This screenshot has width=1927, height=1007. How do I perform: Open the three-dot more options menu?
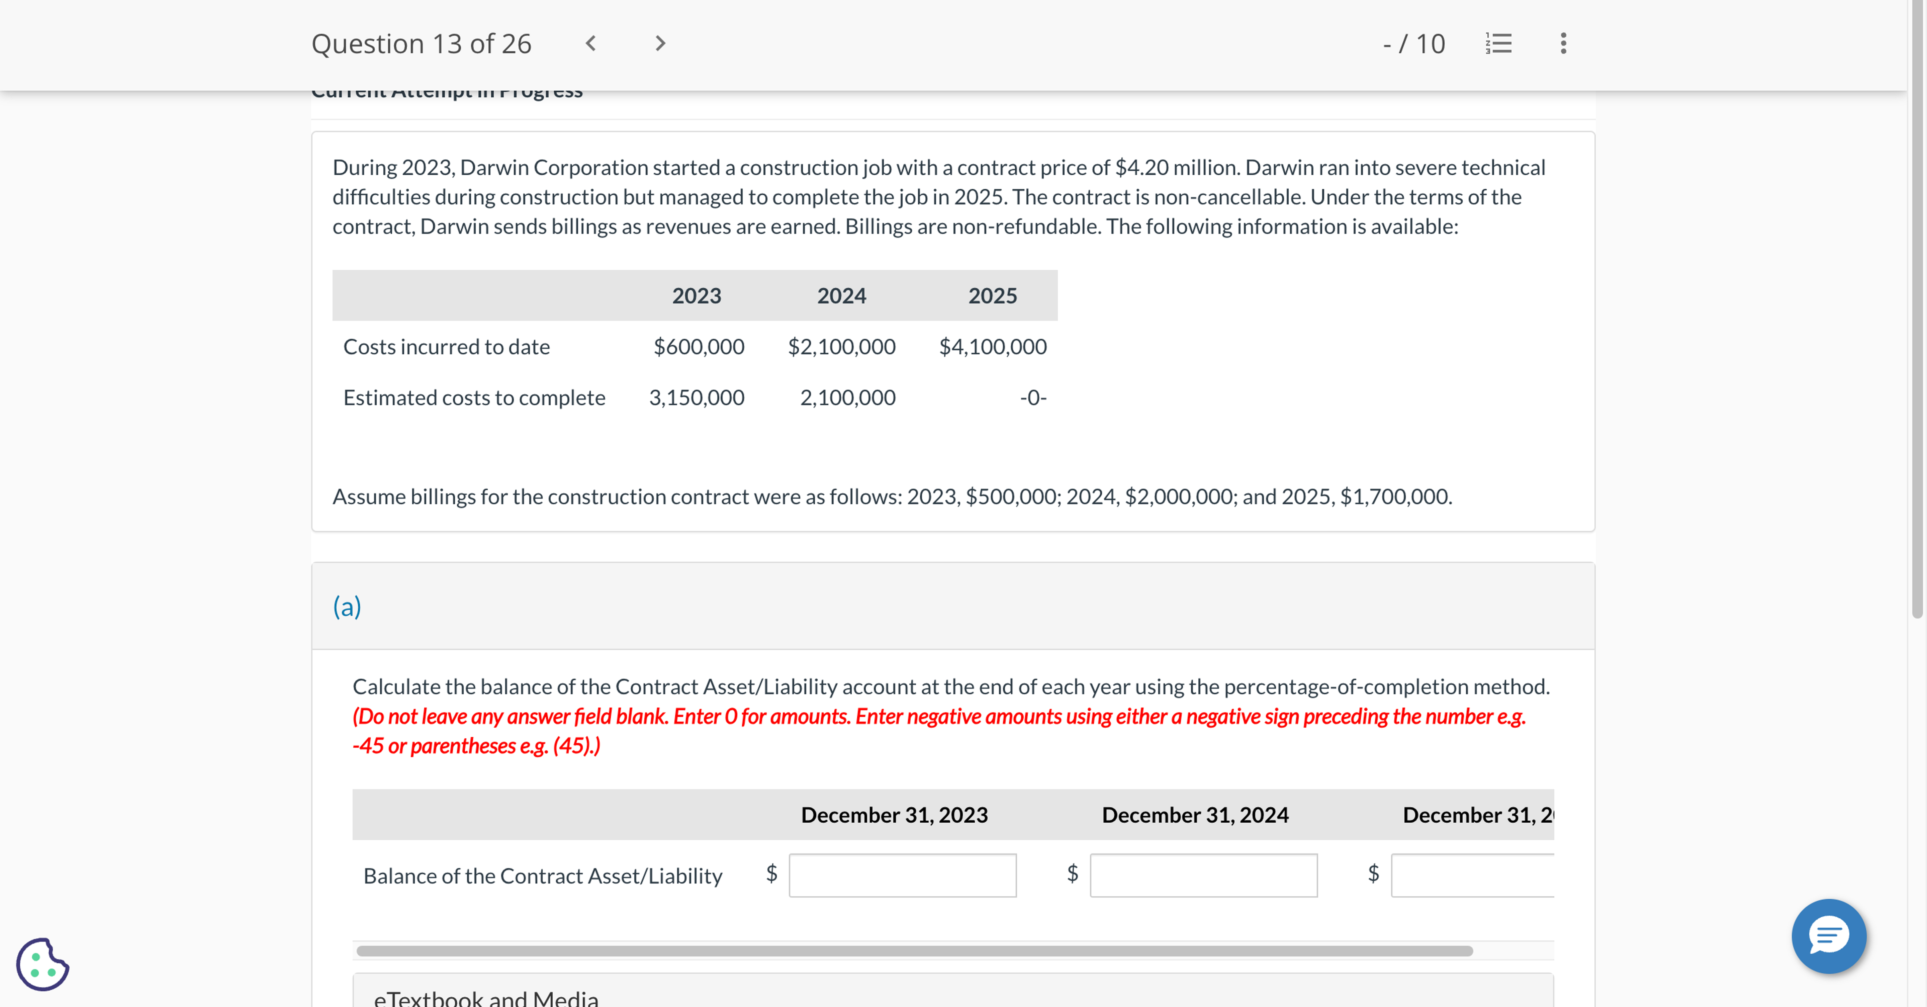(x=1563, y=43)
